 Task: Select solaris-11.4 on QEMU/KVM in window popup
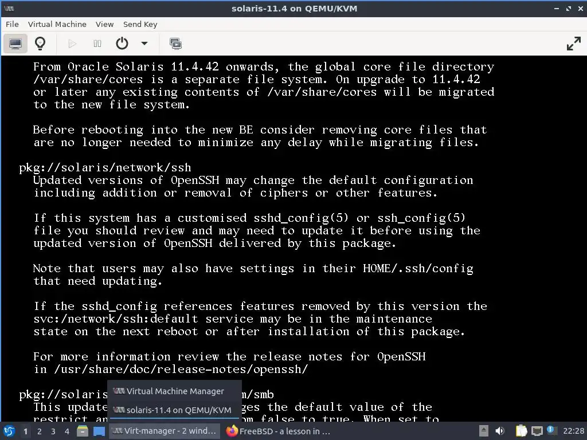(174, 410)
